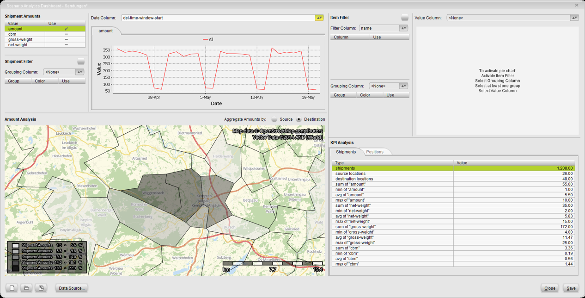Click the open folder icon button
This screenshot has width=585, height=298.
26,288
